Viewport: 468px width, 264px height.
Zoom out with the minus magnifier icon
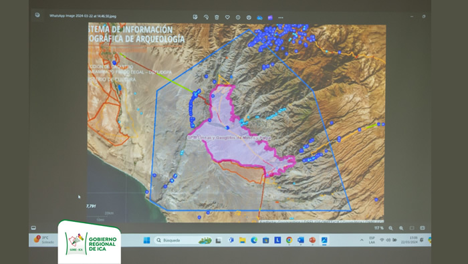390,228
